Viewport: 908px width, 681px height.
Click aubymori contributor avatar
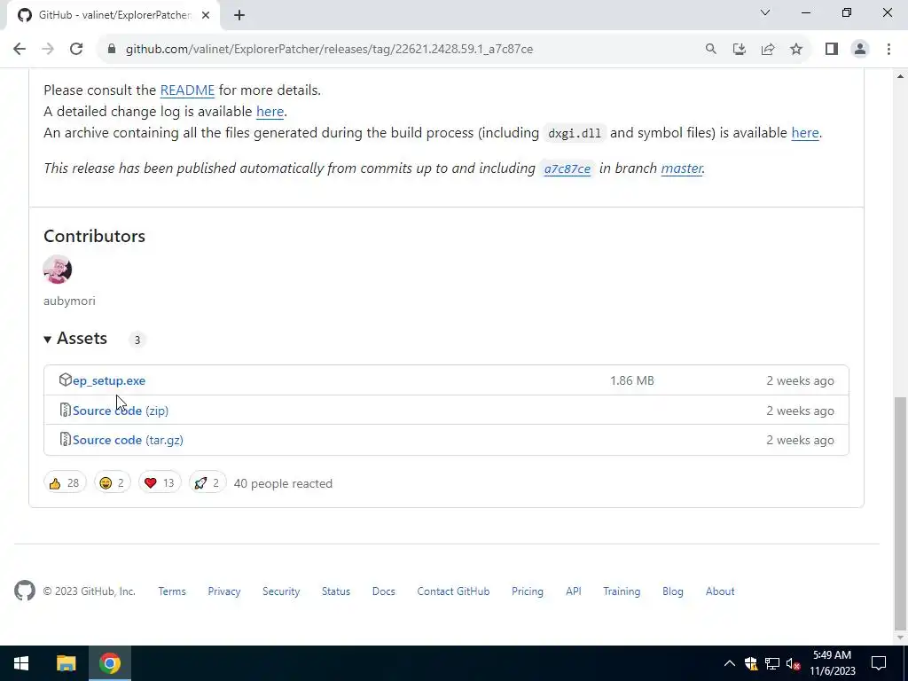click(x=58, y=270)
